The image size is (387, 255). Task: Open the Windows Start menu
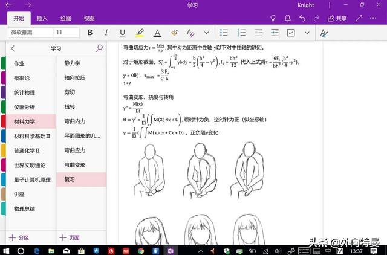[5, 251]
